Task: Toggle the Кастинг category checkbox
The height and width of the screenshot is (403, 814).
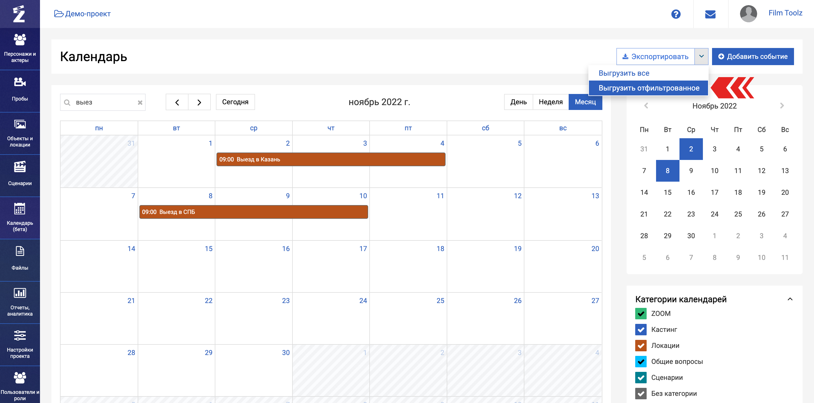Action: [x=641, y=329]
